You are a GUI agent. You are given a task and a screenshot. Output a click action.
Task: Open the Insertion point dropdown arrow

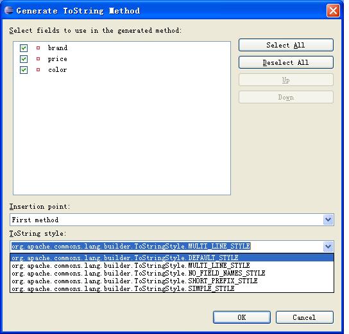click(x=328, y=220)
